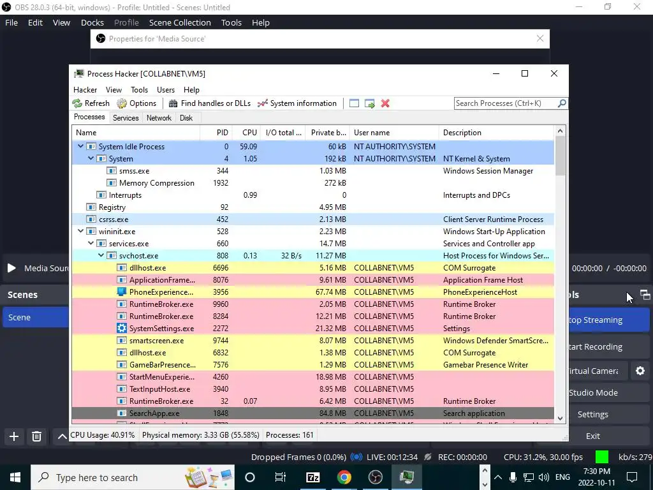Image resolution: width=653 pixels, height=490 pixels.
Task: Open Task View on the taskbar
Action: pos(281,477)
